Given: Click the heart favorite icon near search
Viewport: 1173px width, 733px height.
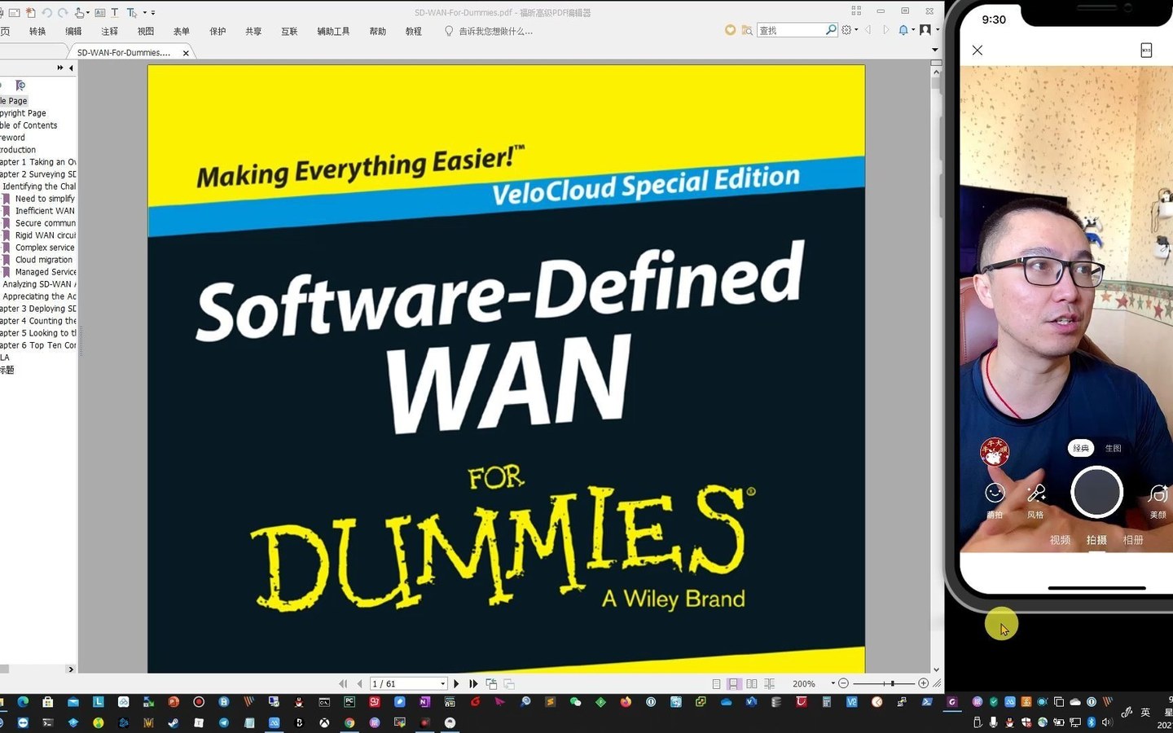Looking at the screenshot, I should click(730, 30).
